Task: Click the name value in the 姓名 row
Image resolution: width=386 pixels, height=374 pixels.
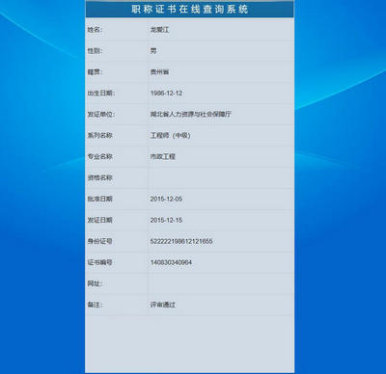Action: pyautogui.click(x=159, y=30)
